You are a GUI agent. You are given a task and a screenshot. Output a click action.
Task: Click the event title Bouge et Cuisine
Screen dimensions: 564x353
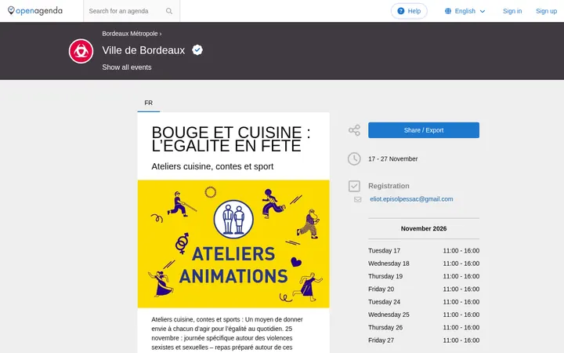coord(231,139)
